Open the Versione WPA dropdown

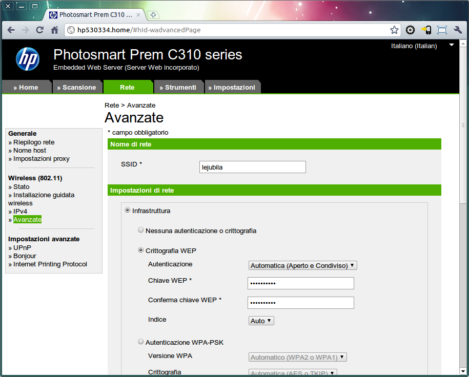pyautogui.click(x=298, y=357)
